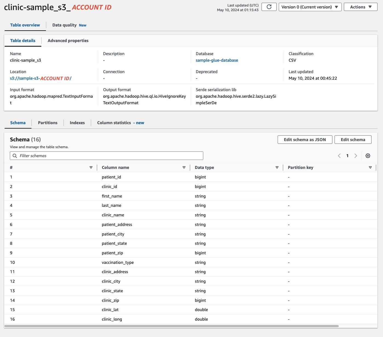Open the Column statistics tab
Screen dimensions: 383x337
click(x=114, y=123)
